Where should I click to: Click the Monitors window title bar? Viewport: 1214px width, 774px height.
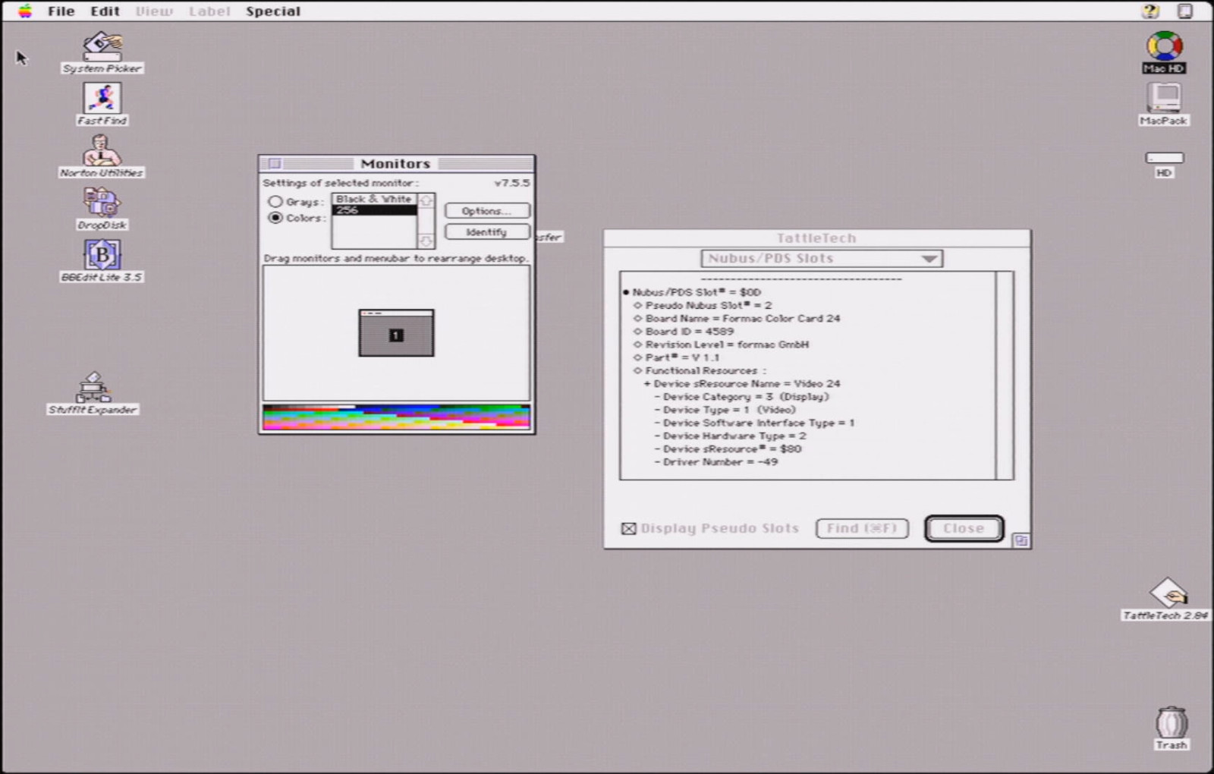[x=396, y=164]
